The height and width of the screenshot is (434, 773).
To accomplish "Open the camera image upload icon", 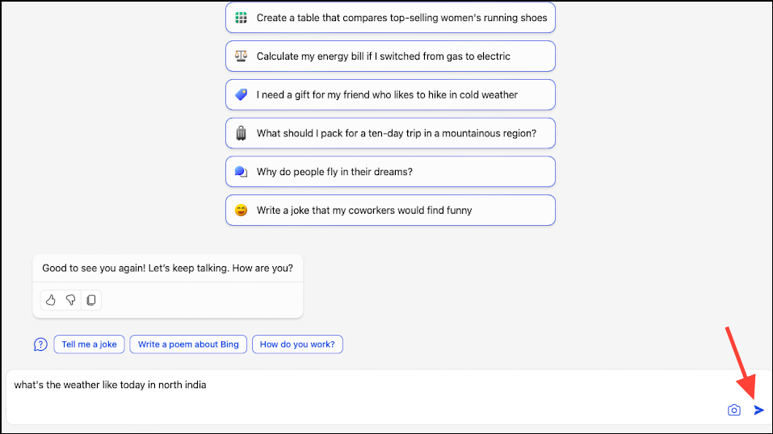I will tap(734, 410).
